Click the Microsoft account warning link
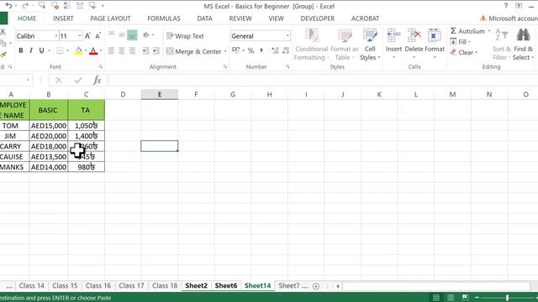The width and height of the screenshot is (538, 302). coord(509,18)
